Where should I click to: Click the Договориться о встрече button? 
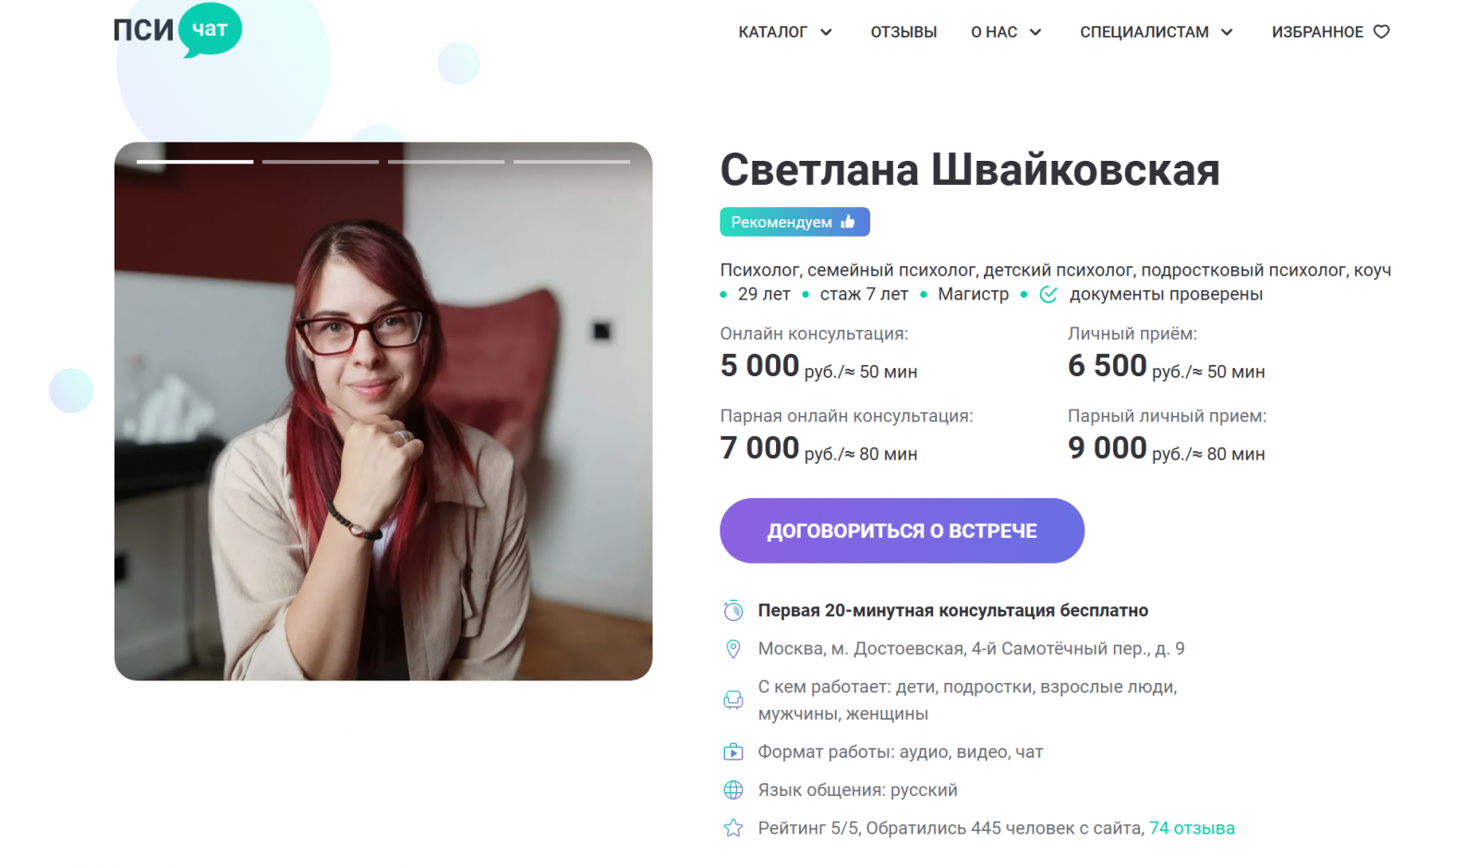(x=902, y=531)
